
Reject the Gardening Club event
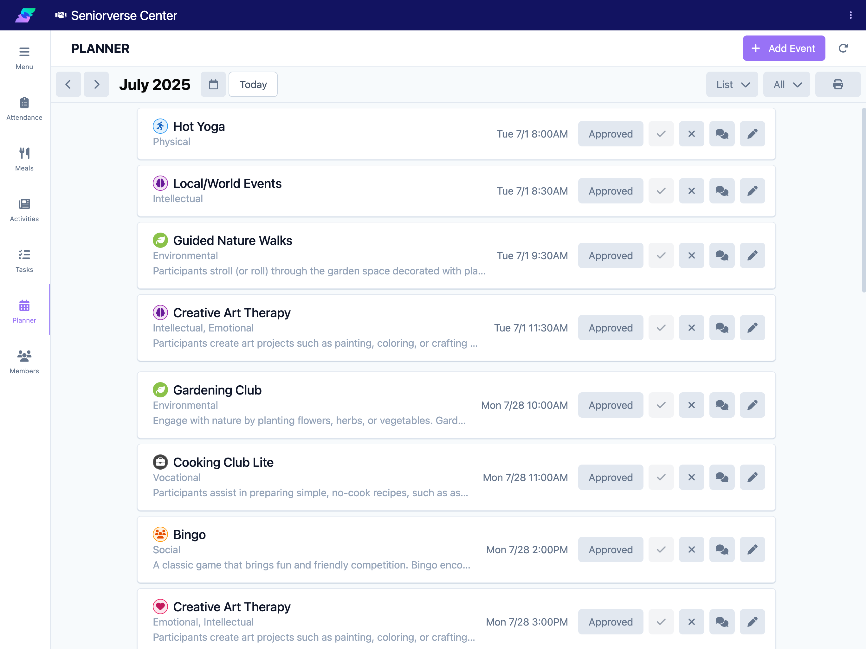(691, 405)
